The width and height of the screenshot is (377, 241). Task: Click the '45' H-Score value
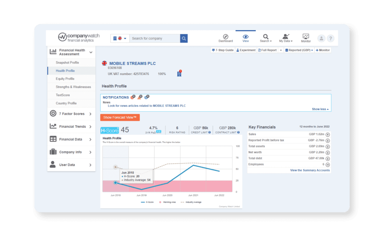click(x=125, y=130)
